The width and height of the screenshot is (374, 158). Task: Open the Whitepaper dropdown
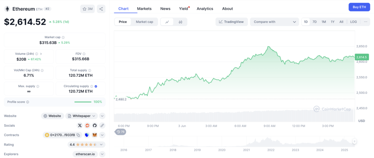point(81,116)
